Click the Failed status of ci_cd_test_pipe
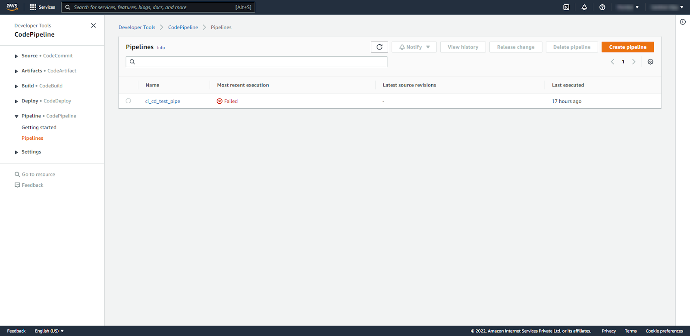Viewport: 690px width, 336px height. [227, 101]
